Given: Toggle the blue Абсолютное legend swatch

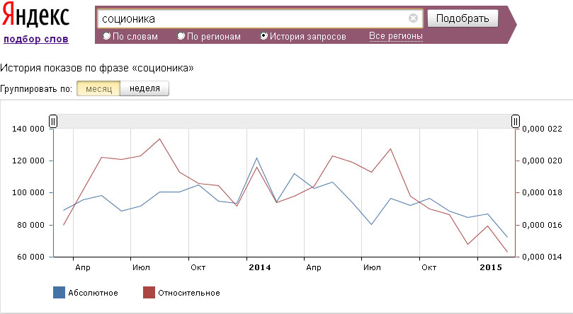Looking at the screenshot, I should point(59,293).
